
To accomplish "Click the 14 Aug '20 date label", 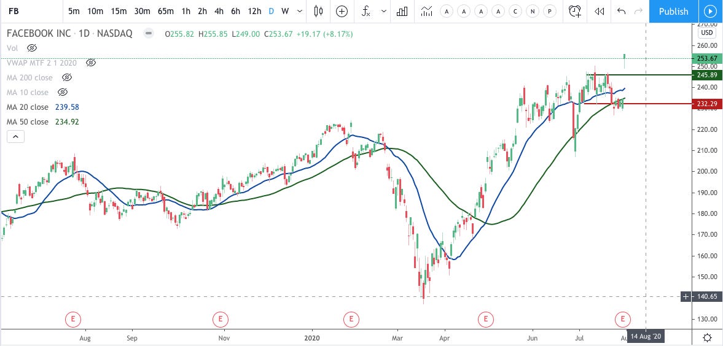I will tap(645, 336).
